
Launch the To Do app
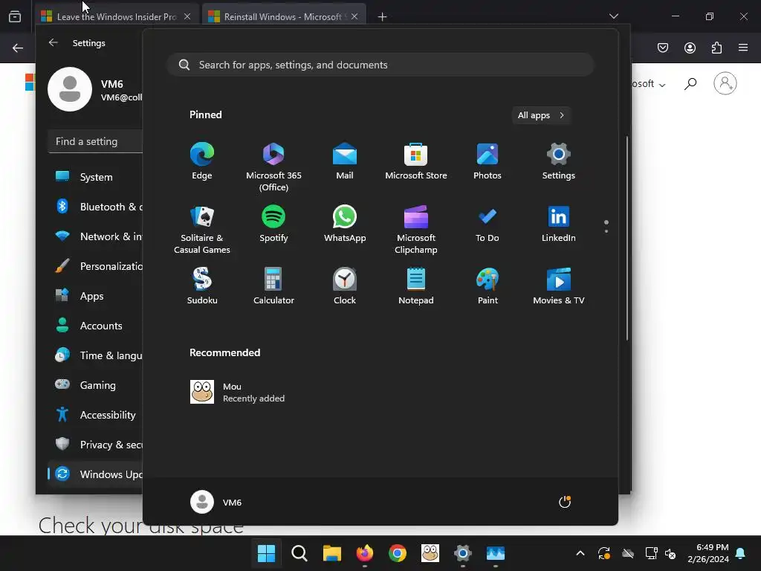coord(488,224)
